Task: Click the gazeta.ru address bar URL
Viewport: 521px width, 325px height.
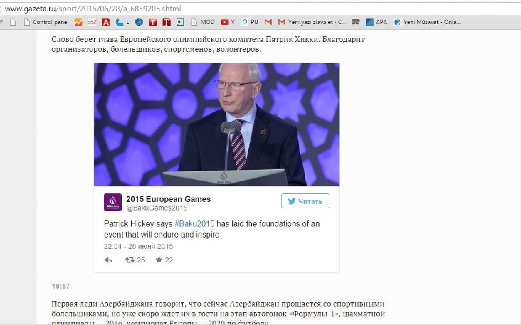Action: pyautogui.click(x=93, y=9)
